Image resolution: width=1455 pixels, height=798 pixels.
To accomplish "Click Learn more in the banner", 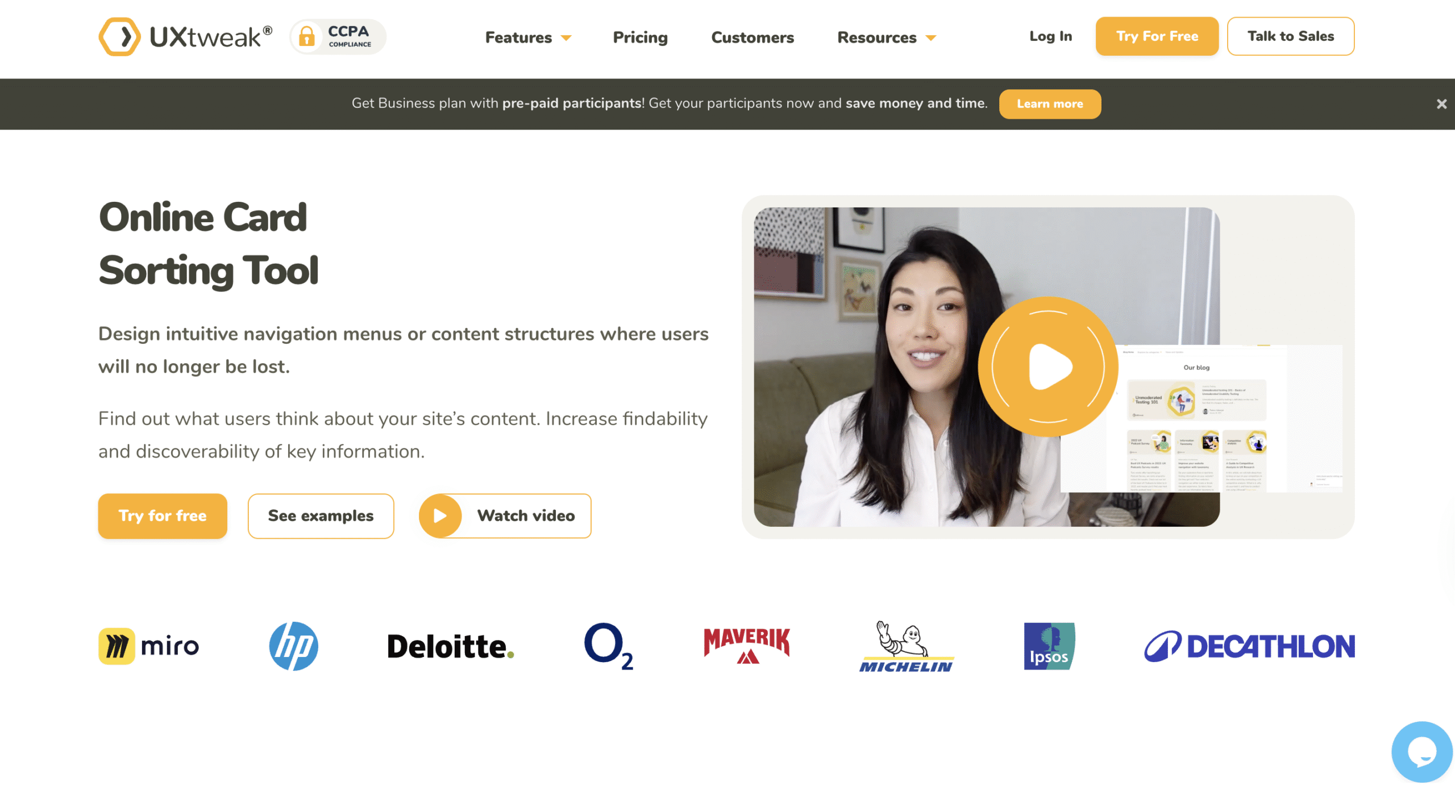I will click(1050, 104).
